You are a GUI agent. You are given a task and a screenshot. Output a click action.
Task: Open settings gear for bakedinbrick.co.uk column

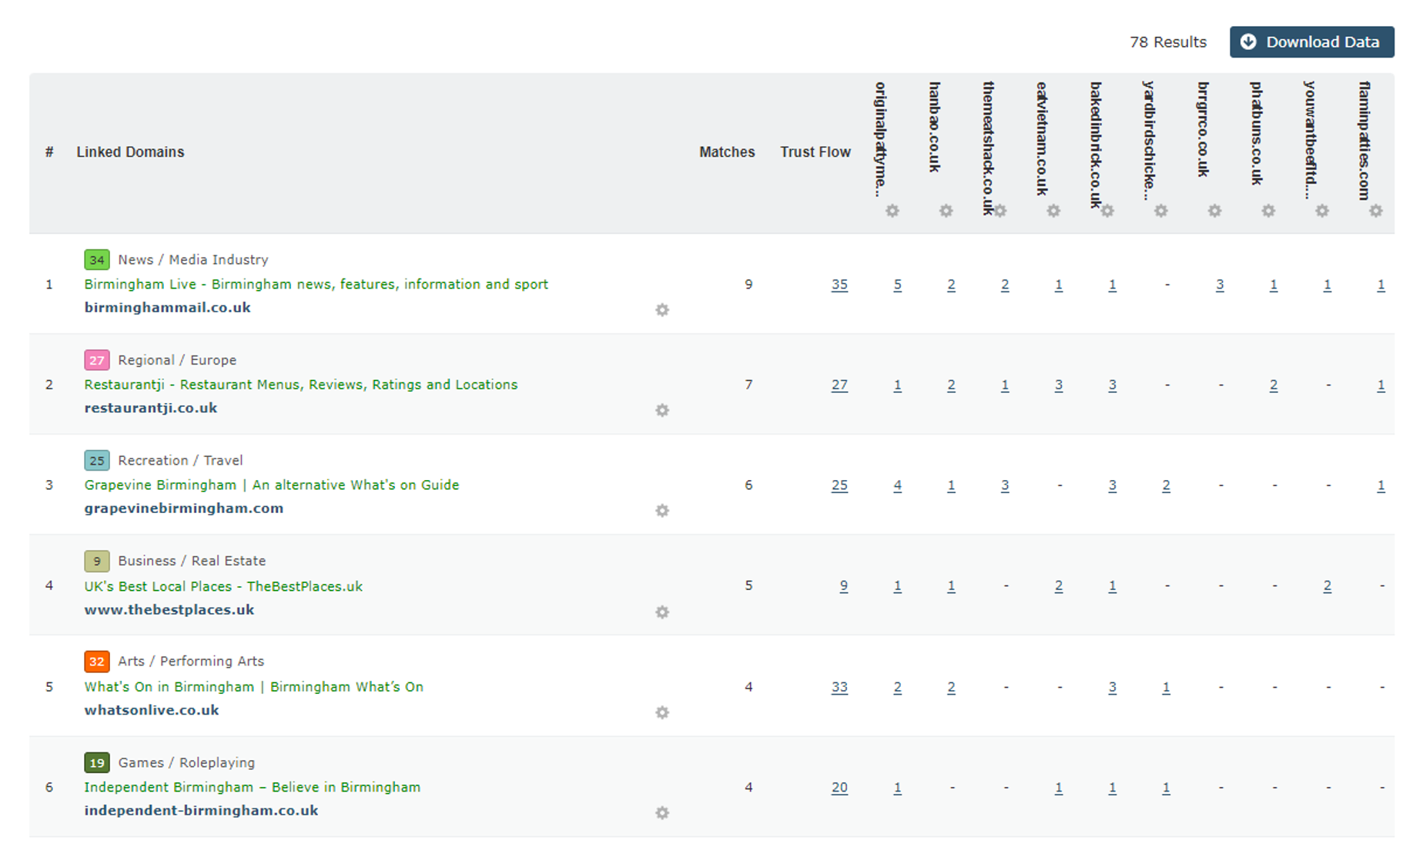1107,210
